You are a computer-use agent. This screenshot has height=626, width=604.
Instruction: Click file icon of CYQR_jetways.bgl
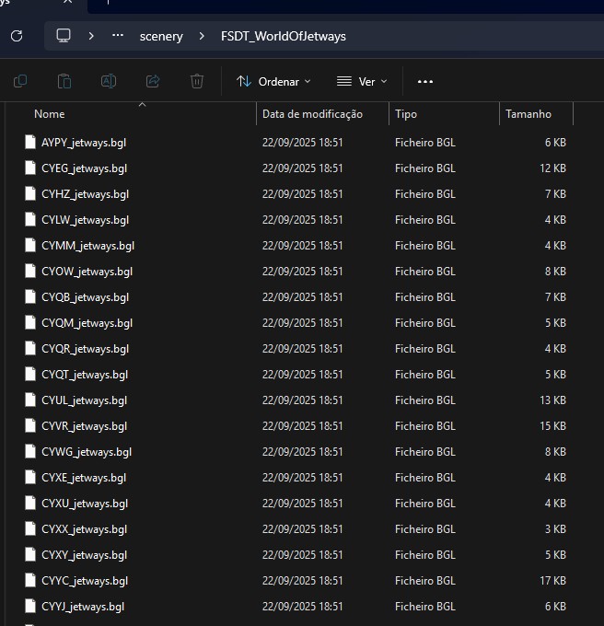tap(30, 348)
